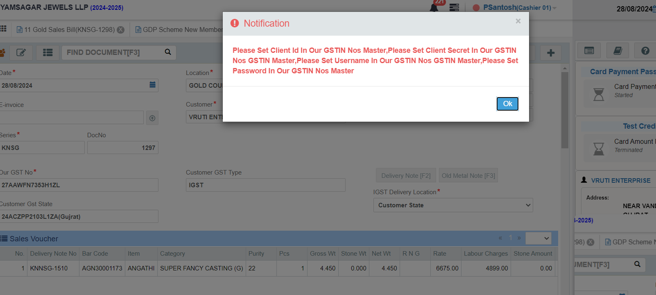Click the Location field GOLD COU
This screenshot has height=295, width=656.
tap(204, 85)
